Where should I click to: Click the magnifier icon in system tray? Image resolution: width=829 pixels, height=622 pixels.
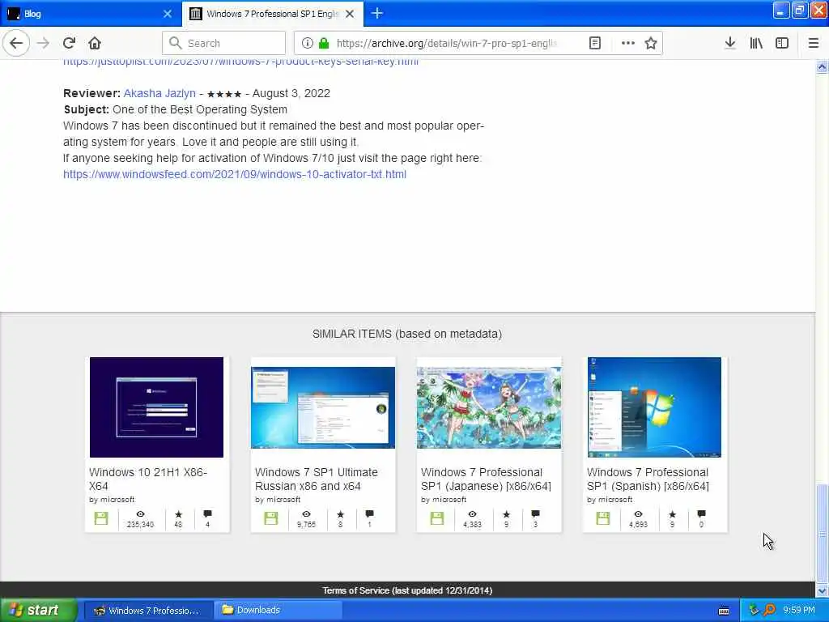click(769, 611)
